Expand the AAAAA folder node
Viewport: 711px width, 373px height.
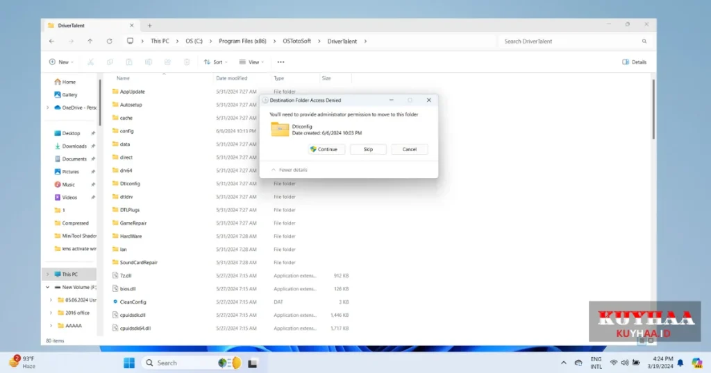coord(51,325)
